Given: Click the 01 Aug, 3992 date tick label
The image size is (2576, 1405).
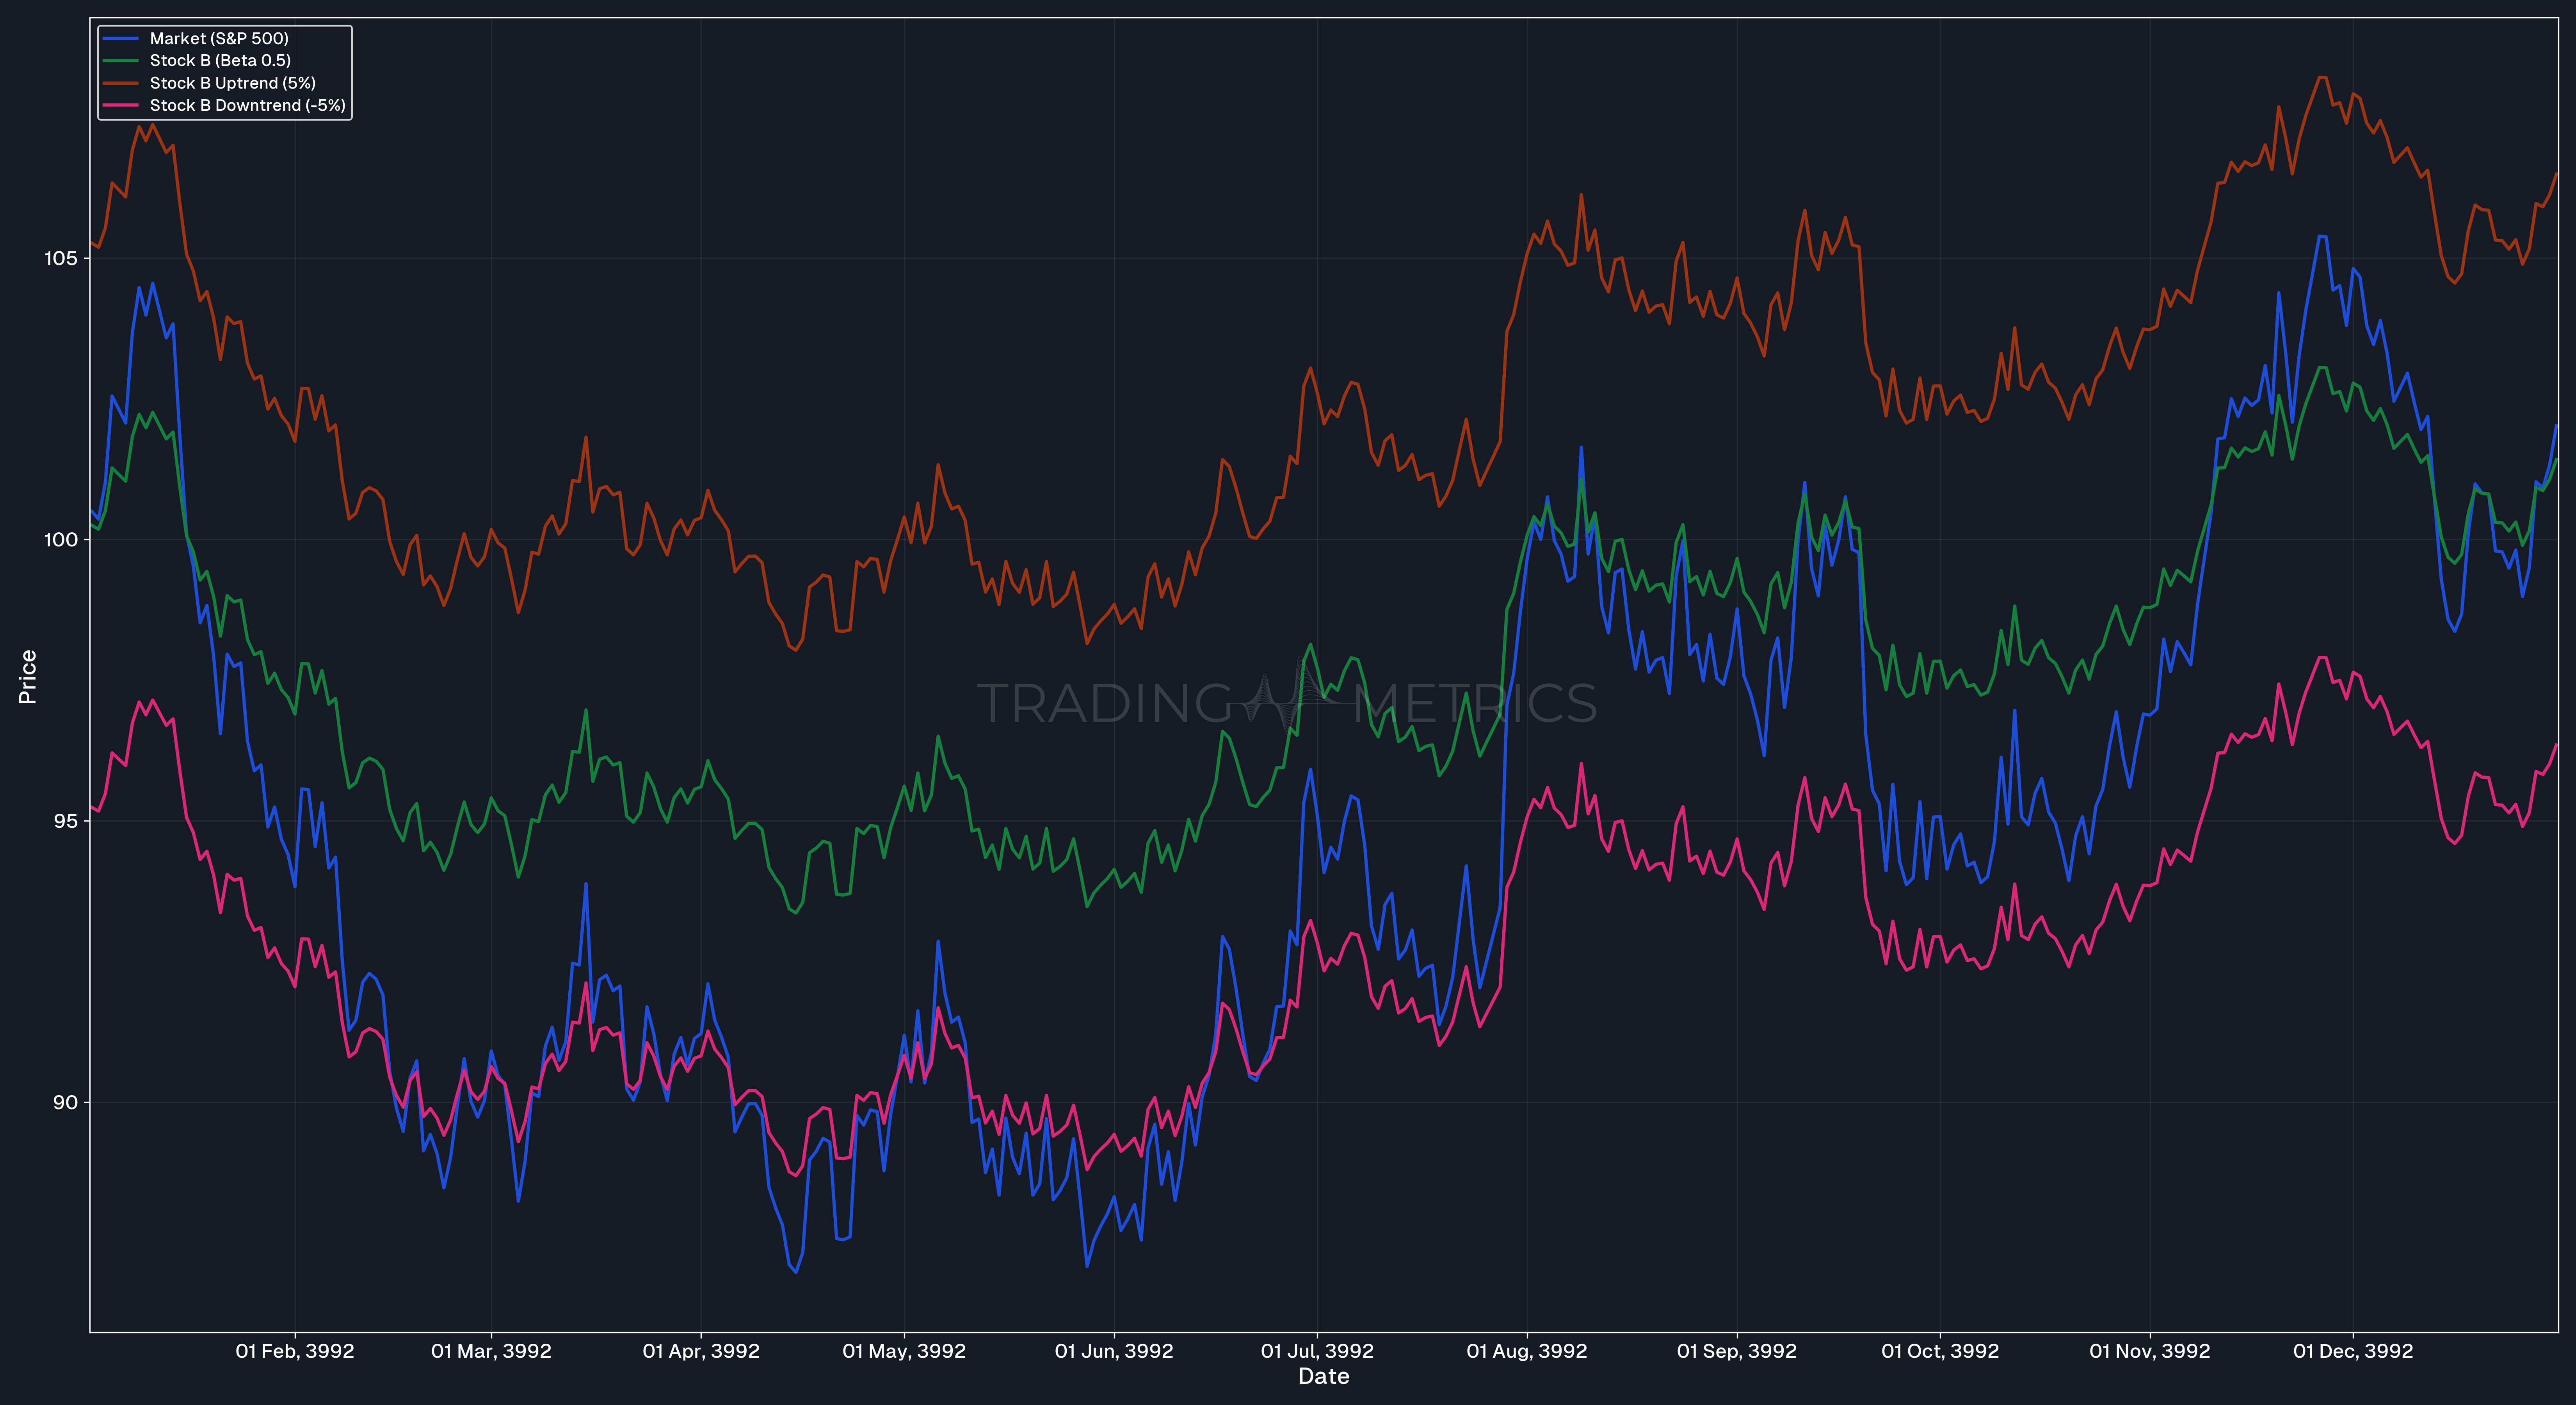Looking at the screenshot, I should [x=1527, y=1351].
